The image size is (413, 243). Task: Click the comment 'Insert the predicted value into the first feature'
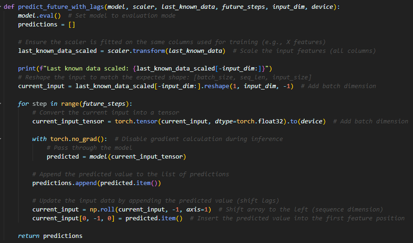297,218
